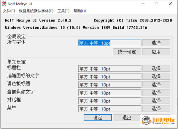
Task: Click the Windows Version info text
Action: click(x=76, y=27)
